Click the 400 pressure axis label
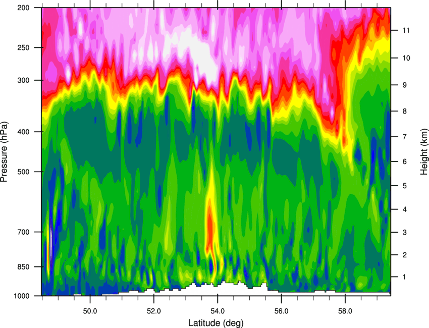 click(23, 132)
